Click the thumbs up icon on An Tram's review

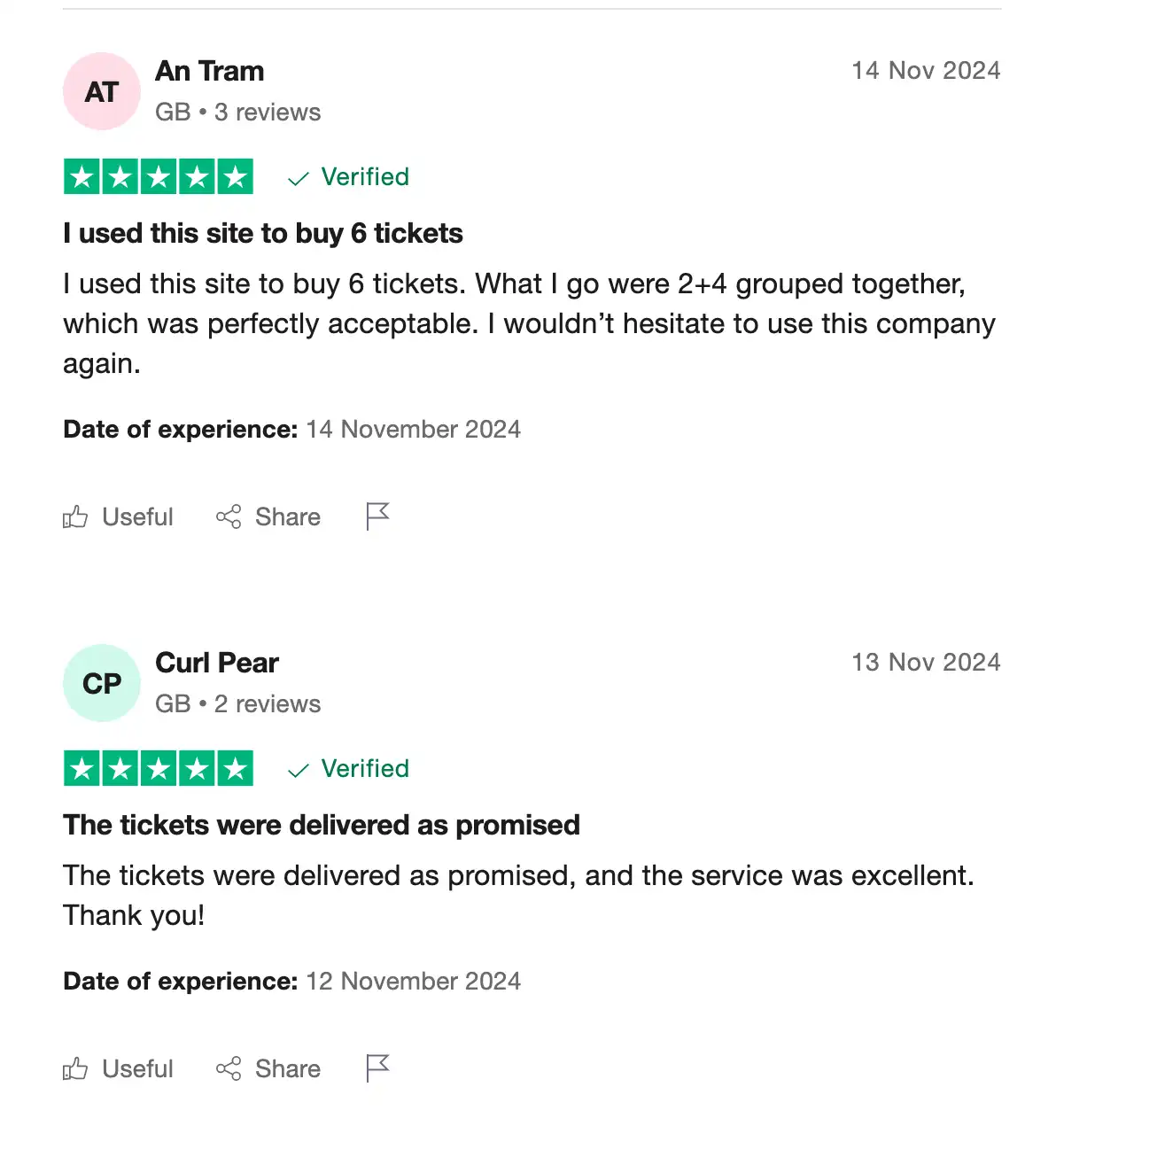[76, 516]
